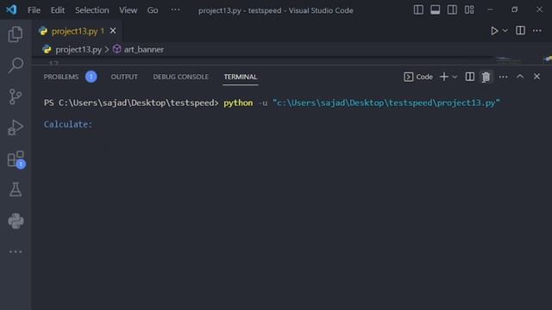Expand the run button dropdown arrow
552x310 pixels.
tap(505, 31)
